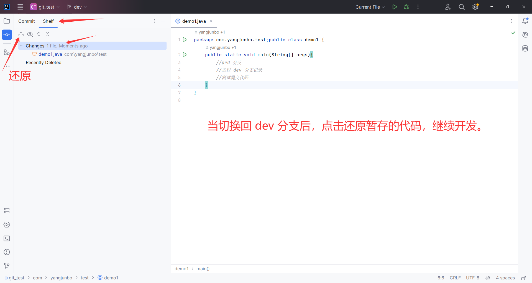Switch to the Commit tab

(26, 21)
